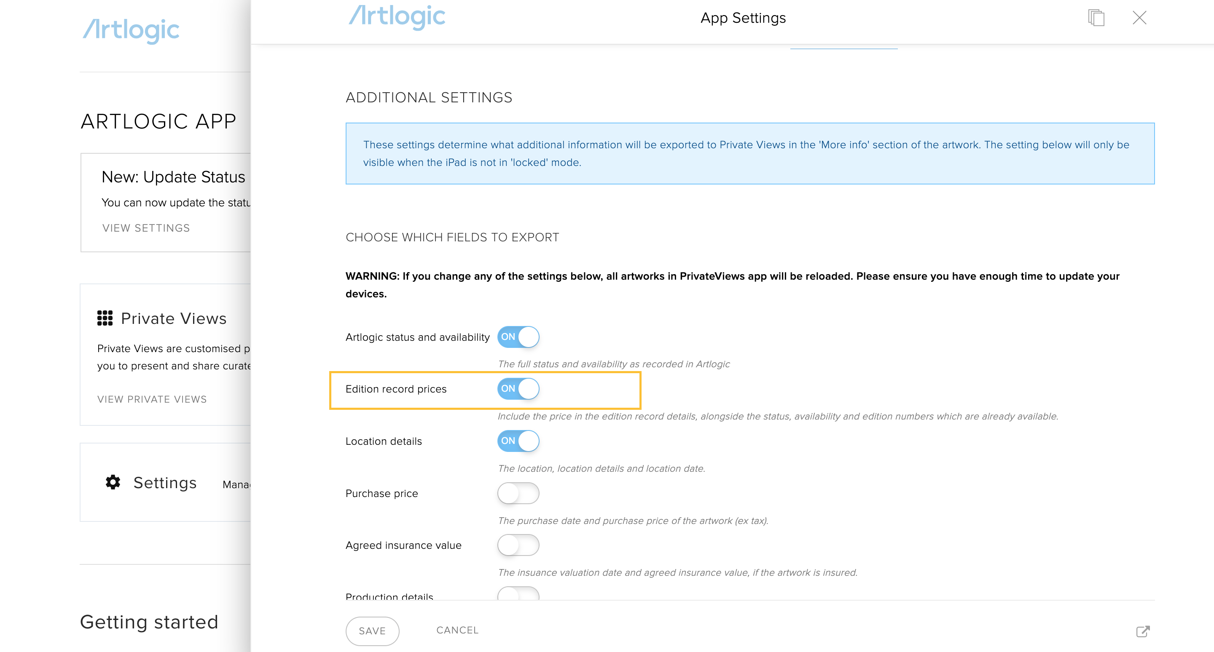
Task: Save the app settings
Action: 372,631
